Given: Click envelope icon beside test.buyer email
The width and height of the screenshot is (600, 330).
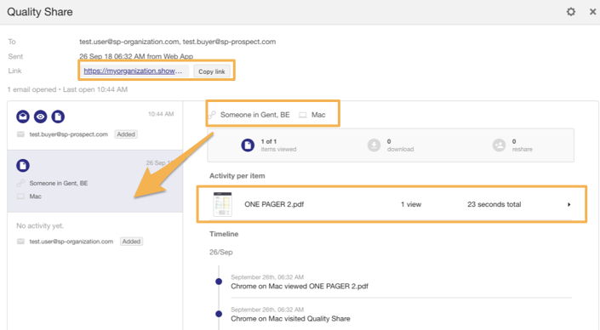Looking at the screenshot, I should coord(20,134).
